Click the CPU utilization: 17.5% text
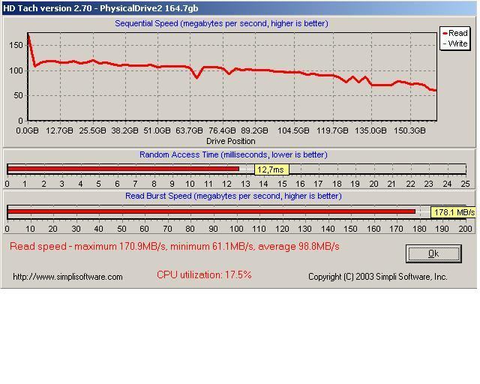 tap(204, 274)
